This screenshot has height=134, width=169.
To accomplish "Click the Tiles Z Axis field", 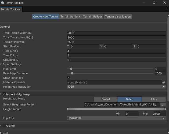I will point(116,55).
